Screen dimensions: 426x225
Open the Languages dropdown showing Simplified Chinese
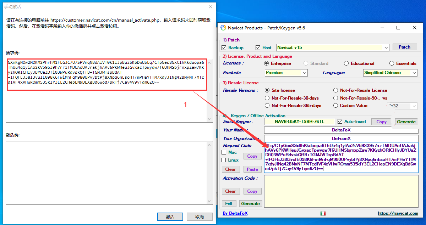(414, 73)
